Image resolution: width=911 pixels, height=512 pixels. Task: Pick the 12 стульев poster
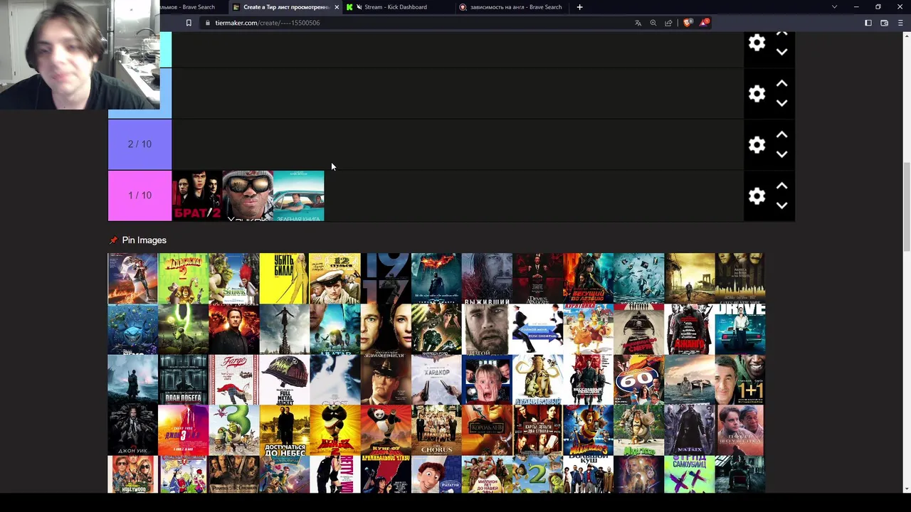(x=335, y=279)
